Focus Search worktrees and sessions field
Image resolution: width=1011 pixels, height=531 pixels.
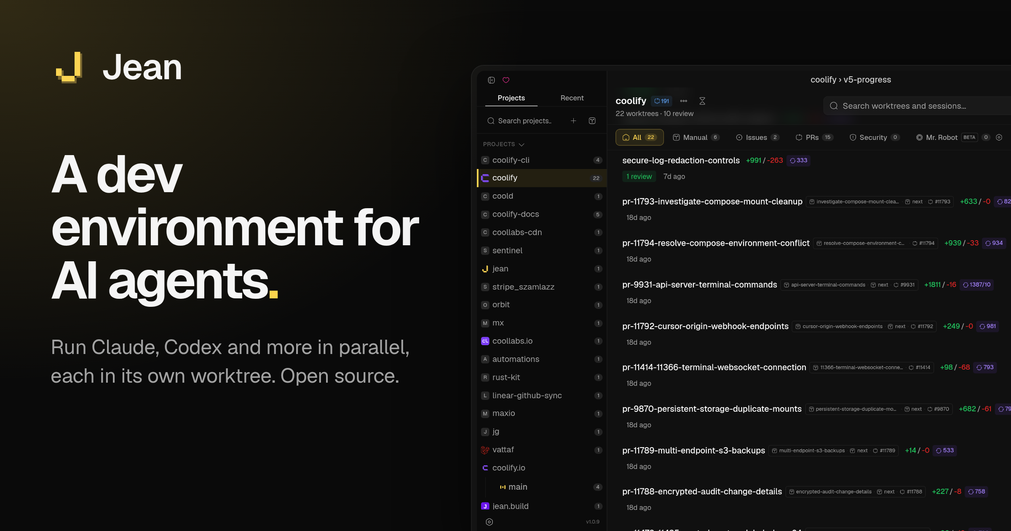pos(918,106)
